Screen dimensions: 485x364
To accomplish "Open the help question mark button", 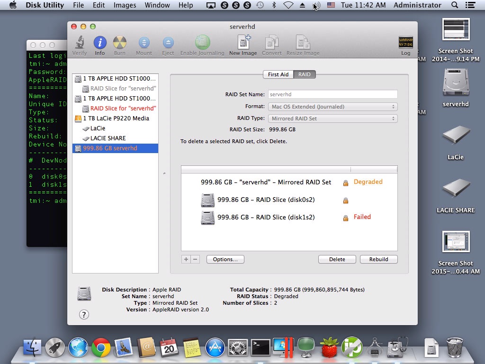I will (84, 315).
